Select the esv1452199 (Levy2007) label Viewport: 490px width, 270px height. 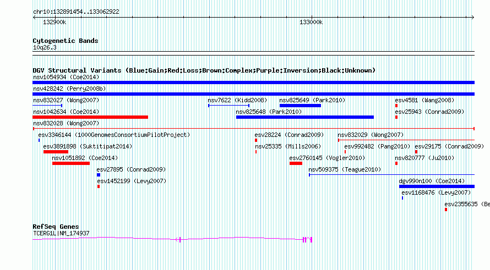[x=131, y=181]
